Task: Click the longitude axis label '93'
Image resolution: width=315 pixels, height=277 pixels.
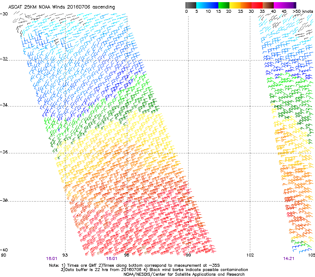Action: 65,255
